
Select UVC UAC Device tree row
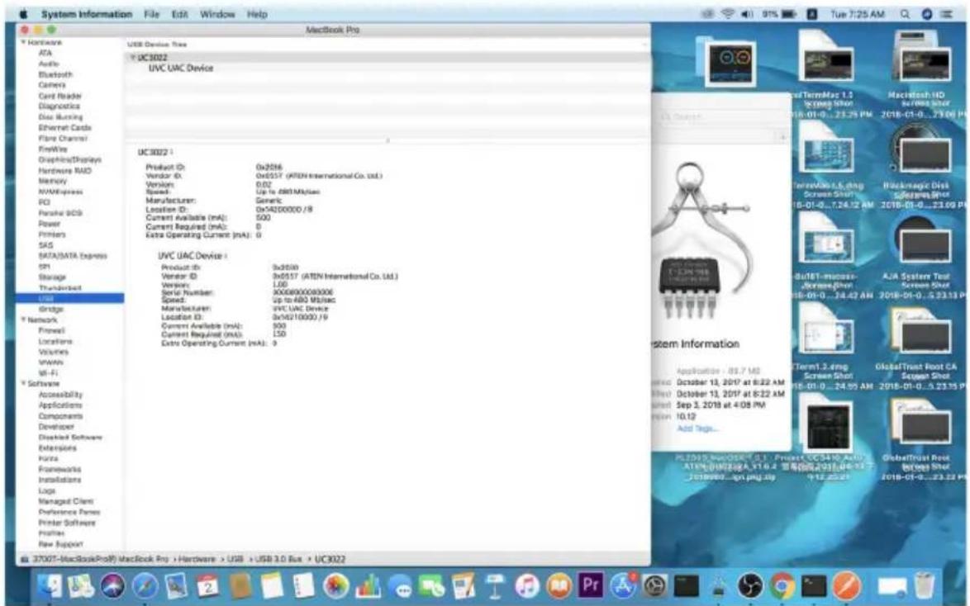tap(181, 68)
